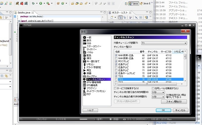Switch to the Saisho.java editor tab
The height and width of the screenshot is (125, 202).
coord(24,13)
